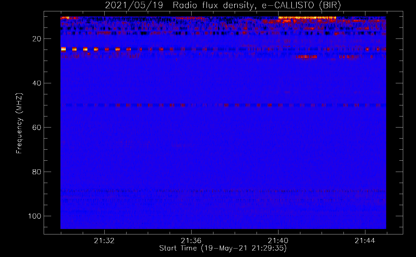Click the 'Frequency (MHZ)' axis label
This screenshot has height=257, width=416.
tap(19, 123)
